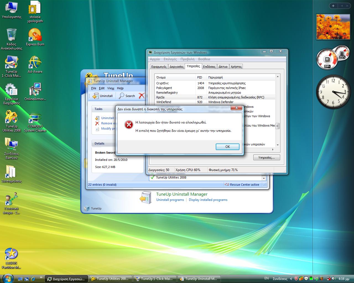This screenshot has width=354, height=283.
Task: Open File menu in TuneUp Uninstall Manager
Action: (94, 88)
